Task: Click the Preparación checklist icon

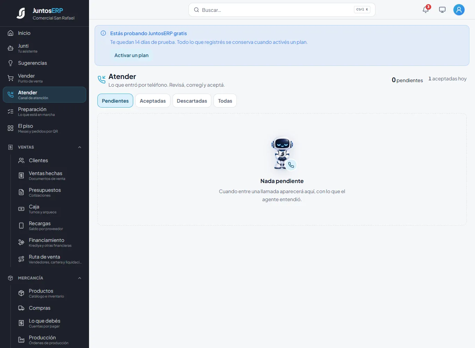Action: click(x=10, y=112)
